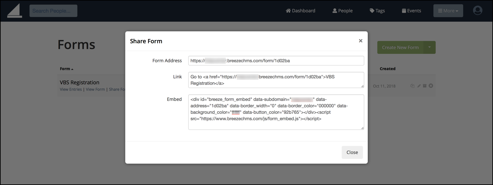
Task: Grab the Link text area resize handle
Action: pos(362,86)
